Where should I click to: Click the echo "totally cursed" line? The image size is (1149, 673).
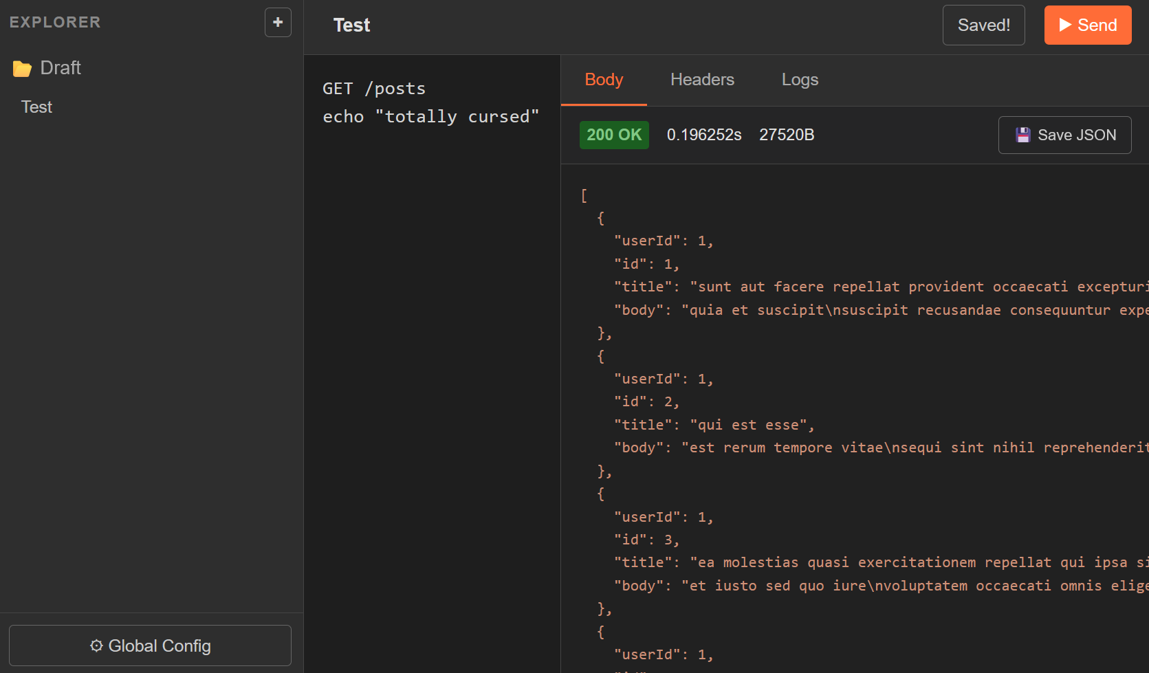tap(431, 117)
